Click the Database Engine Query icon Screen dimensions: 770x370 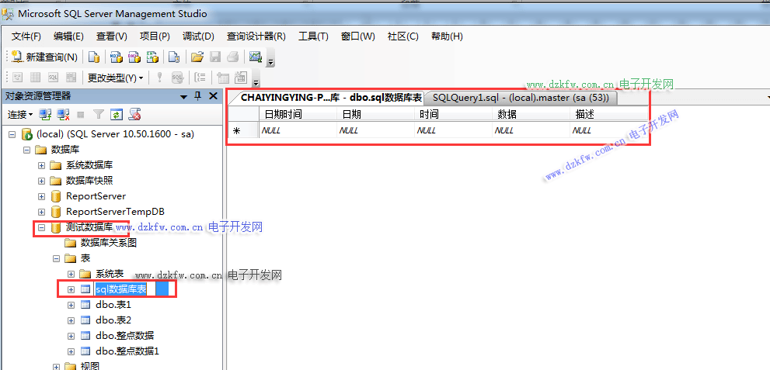[93, 57]
